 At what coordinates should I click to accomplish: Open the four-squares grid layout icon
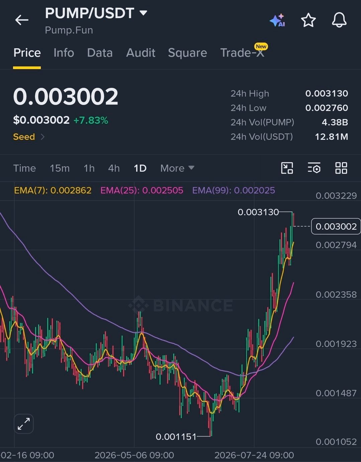click(341, 168)
